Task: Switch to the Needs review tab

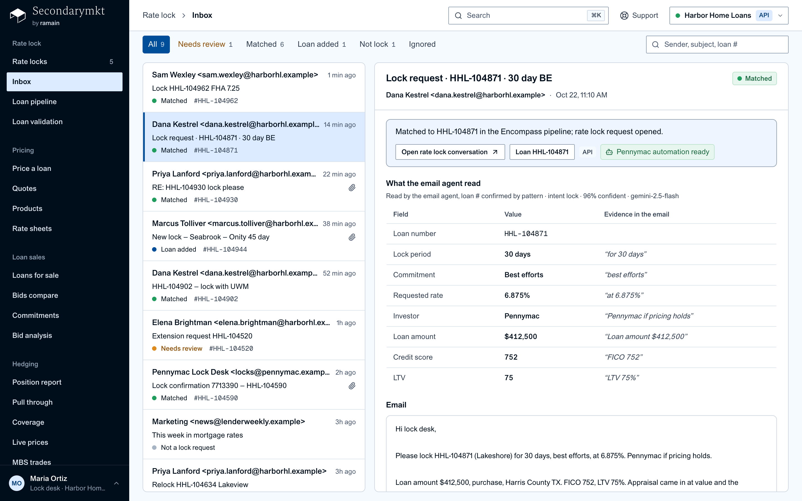Action: [x=205, y=45]
